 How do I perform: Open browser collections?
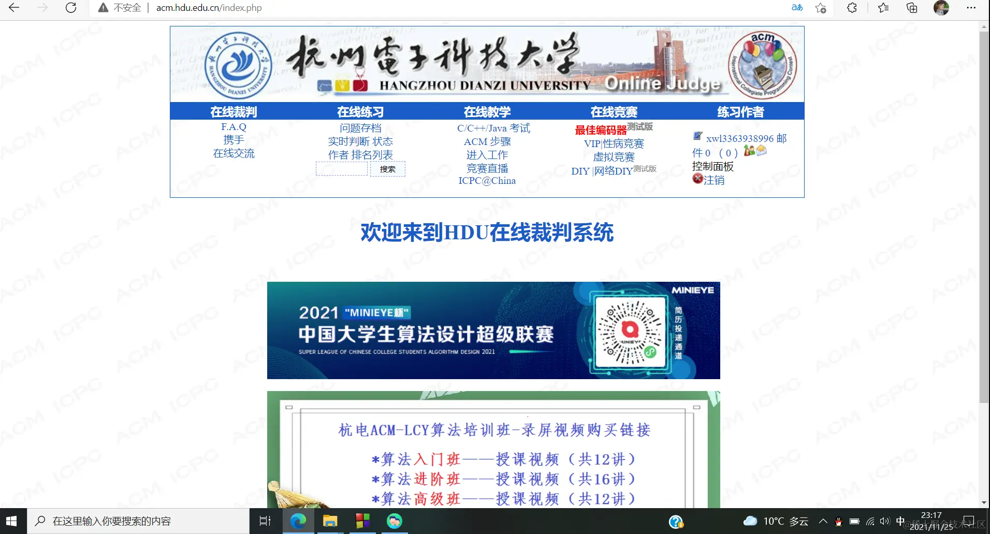point(912,8)
